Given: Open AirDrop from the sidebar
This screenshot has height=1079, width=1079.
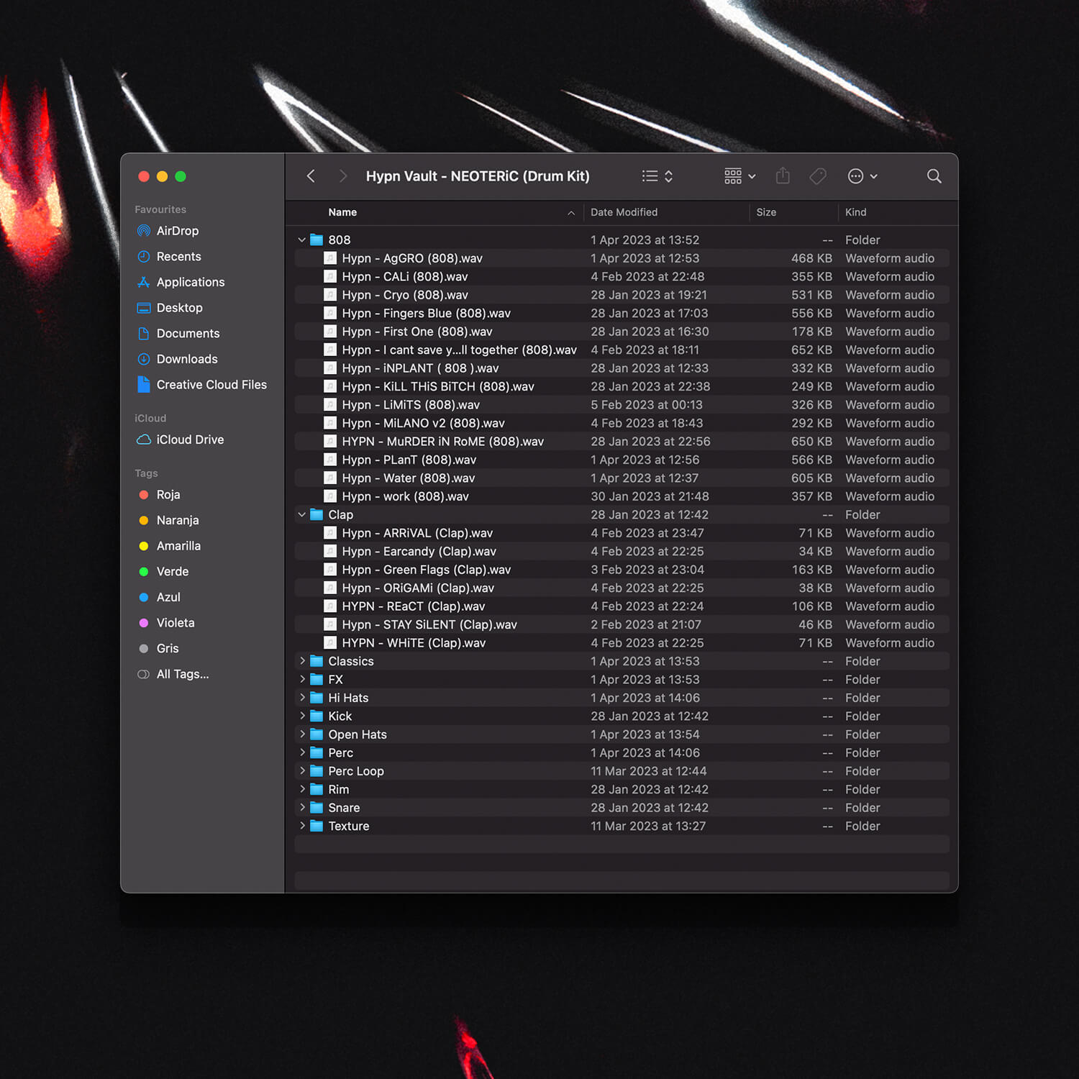Looking at the screenshot, I should pyautogui.click(x=177, y=231).
